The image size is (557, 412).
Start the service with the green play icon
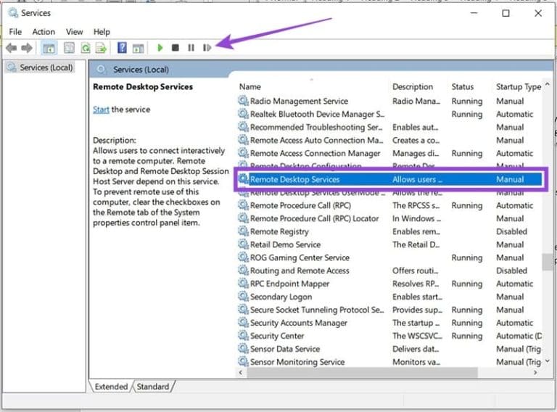pyautogui.click(x=160, y=48)
